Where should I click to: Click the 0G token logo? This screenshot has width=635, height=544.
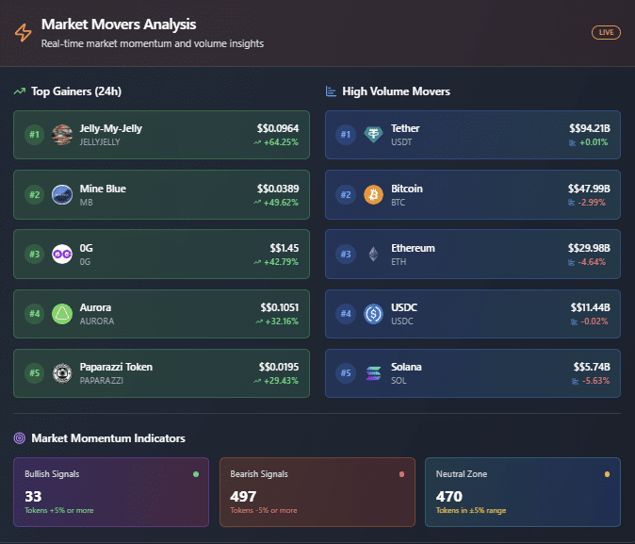pos(62,254)
